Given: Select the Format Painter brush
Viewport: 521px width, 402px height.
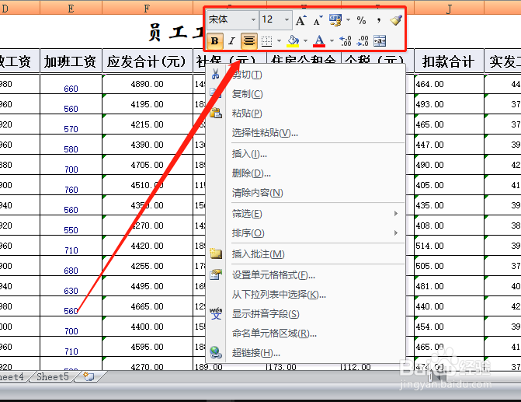Looking at the screenshot, I should [x=396, y=20].
